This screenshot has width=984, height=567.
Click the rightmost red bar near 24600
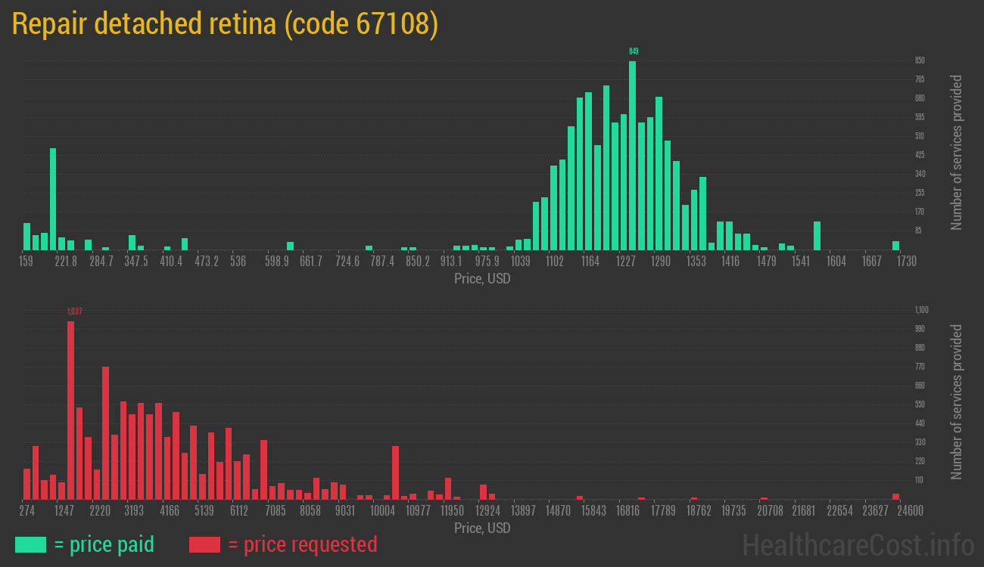[895, 496]
